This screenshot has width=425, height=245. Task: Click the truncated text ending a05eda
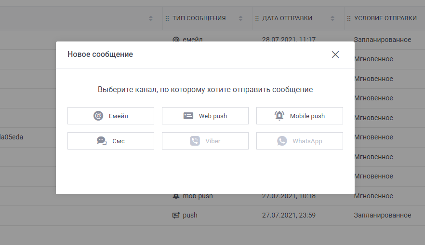(x=12, y=137)
